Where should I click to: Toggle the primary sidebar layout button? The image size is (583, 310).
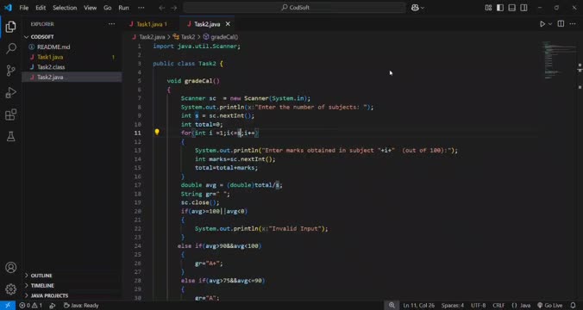[x=500, y=8]
